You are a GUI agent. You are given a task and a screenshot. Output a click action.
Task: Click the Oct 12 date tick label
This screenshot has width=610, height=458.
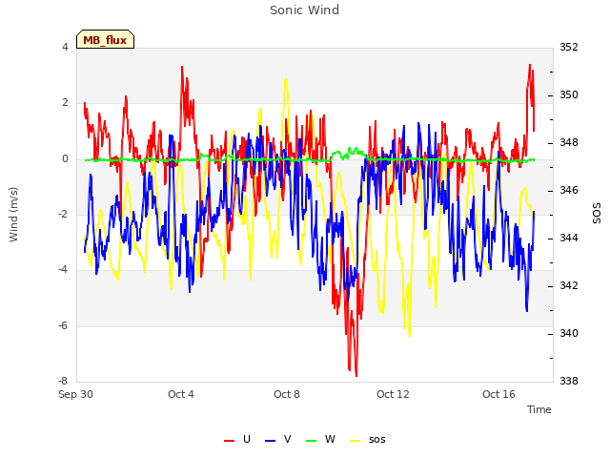[x=393, y=394]
